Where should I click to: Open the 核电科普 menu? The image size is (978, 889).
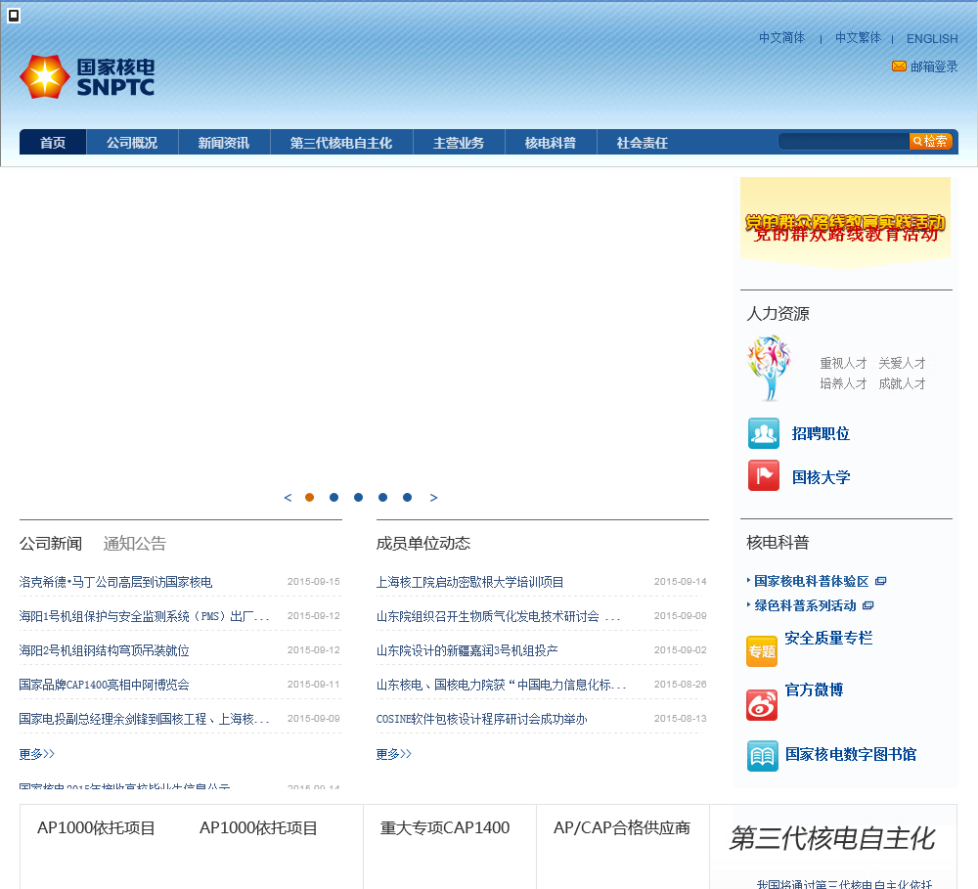point(550,142)
